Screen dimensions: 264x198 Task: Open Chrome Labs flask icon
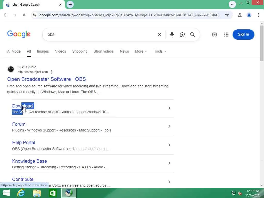point(240,15)
